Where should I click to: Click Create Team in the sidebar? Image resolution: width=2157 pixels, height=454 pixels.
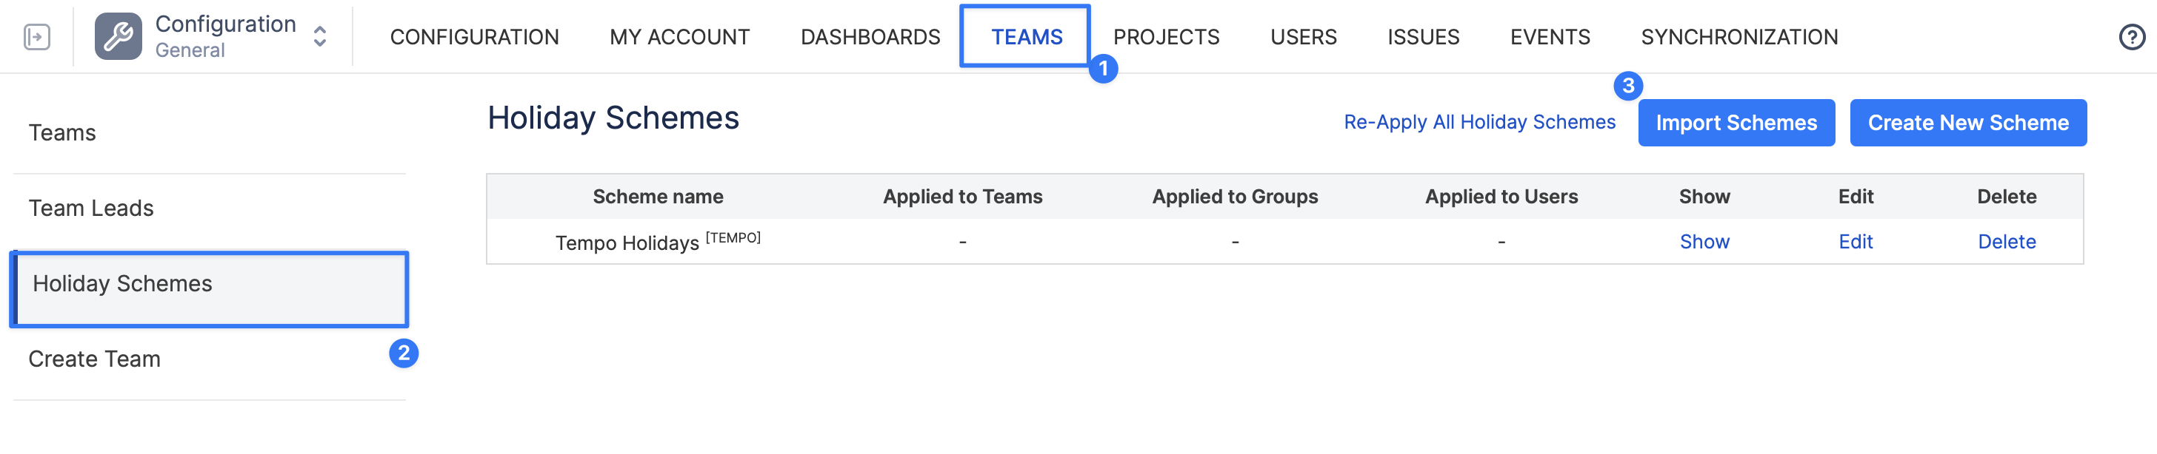(x=95, y=359)
